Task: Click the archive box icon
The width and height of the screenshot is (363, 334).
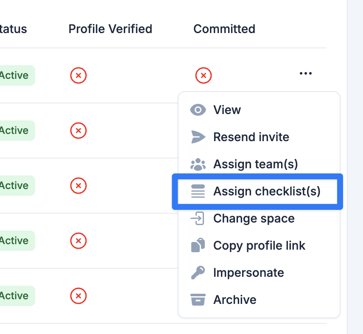Action: point(198,300)
